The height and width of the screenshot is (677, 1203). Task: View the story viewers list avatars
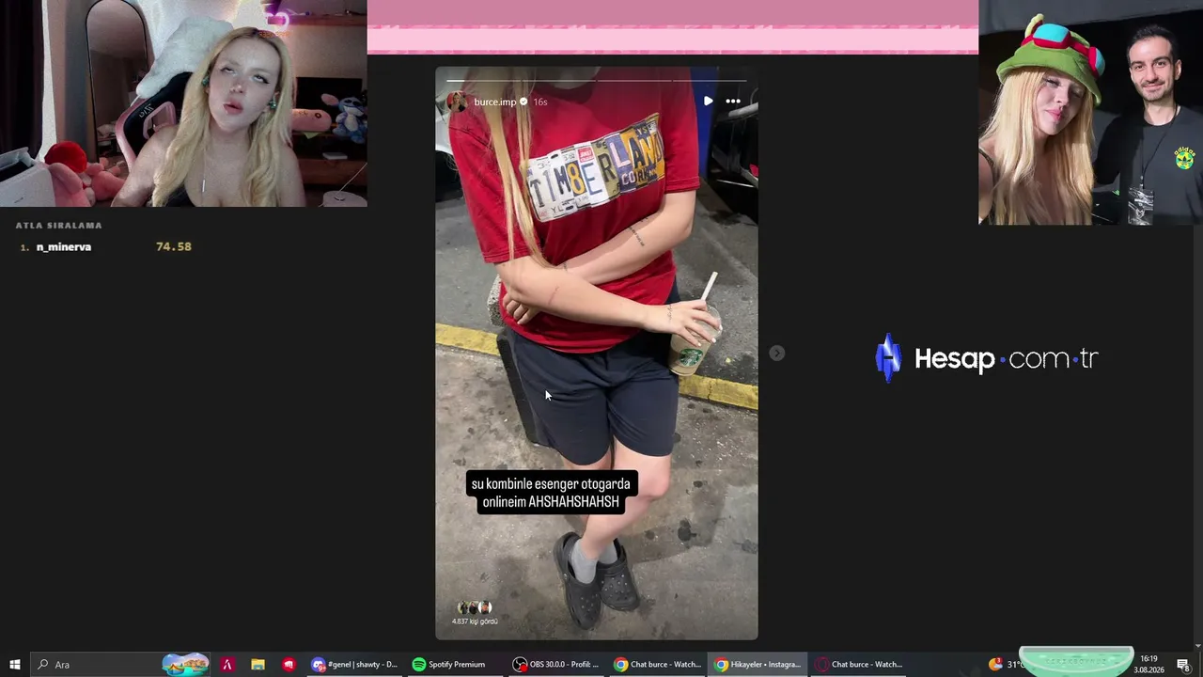tap(473, 607)
